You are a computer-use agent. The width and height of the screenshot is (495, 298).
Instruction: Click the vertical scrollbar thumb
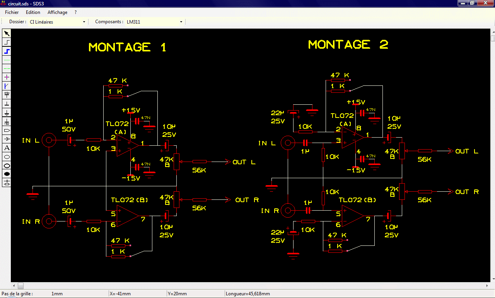click(x=493, y=39)
